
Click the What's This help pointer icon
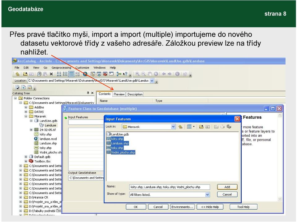click(125, 74)
